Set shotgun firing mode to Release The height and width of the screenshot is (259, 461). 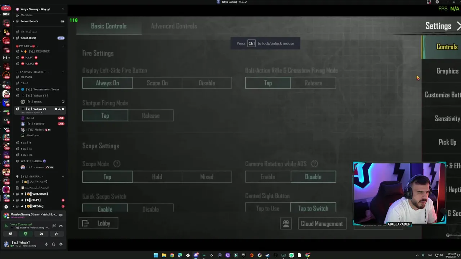(x=151, y=115)
